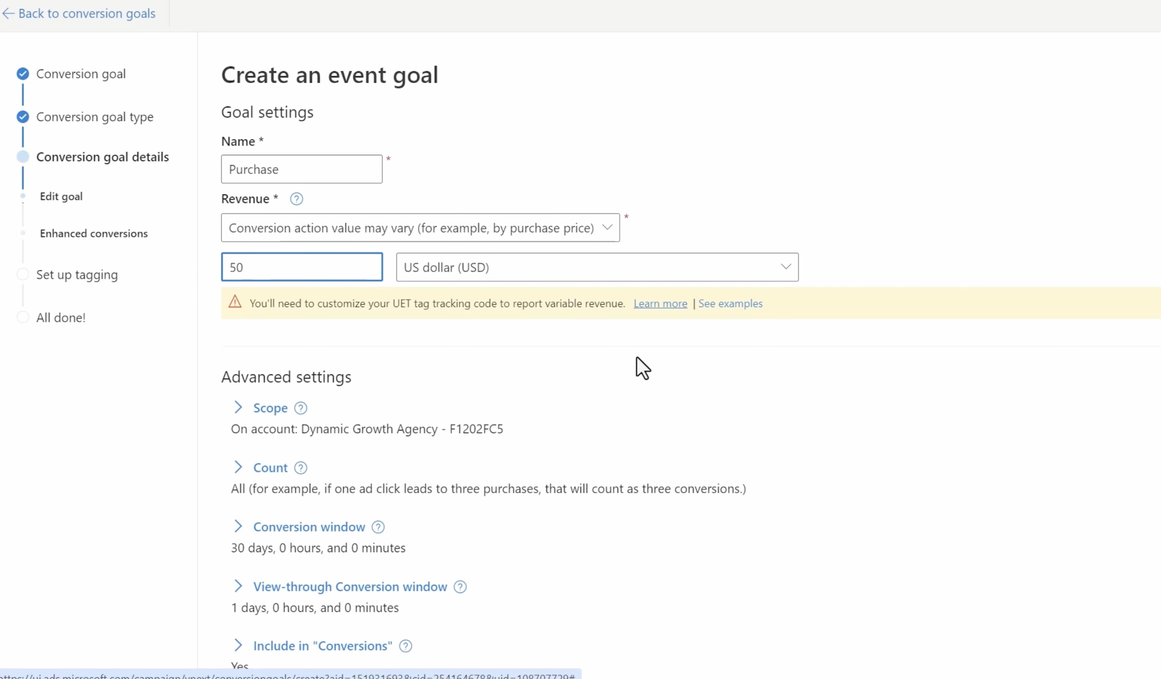The height and width of the screenshot is (679, 1161).
Task: Select the Set up tagging step circle
Action: coord(23,275)
